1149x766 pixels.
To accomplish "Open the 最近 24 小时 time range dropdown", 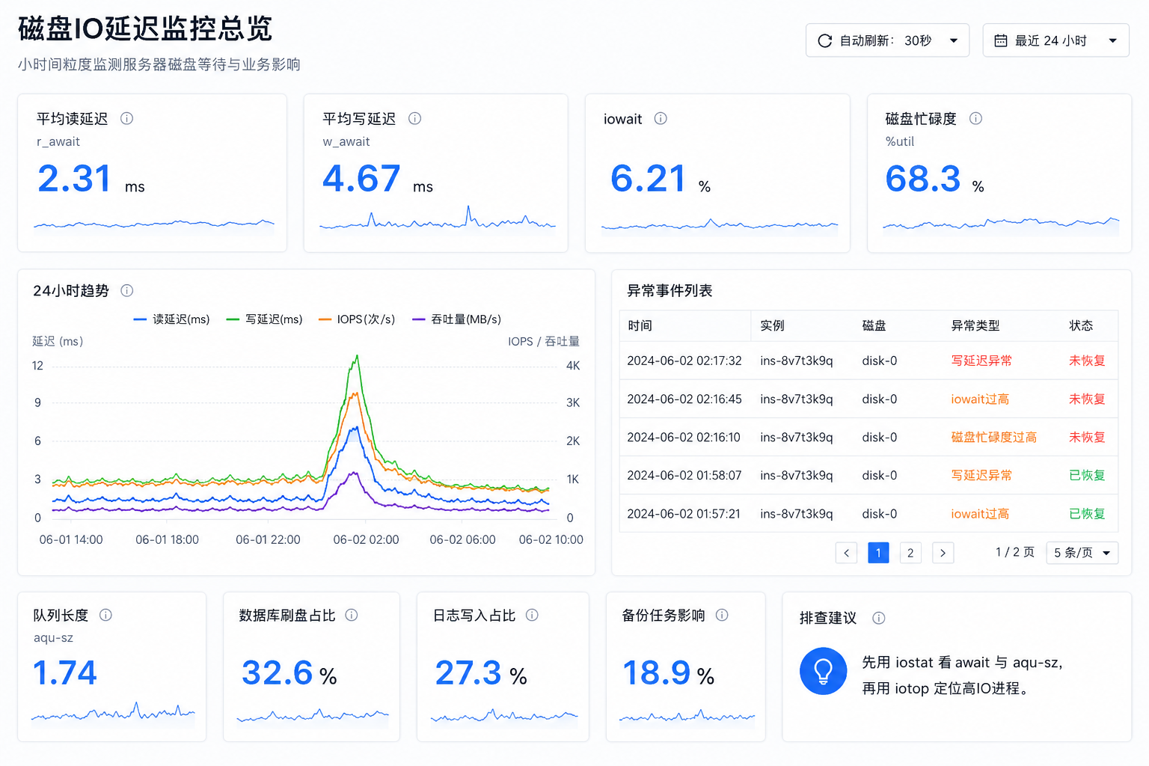I will click(1055, 40).
